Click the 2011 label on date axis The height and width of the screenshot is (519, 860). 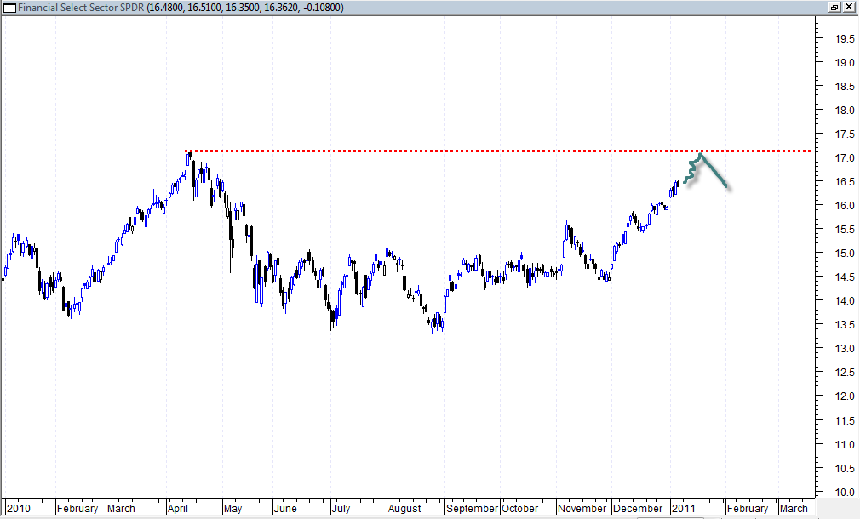684,509
